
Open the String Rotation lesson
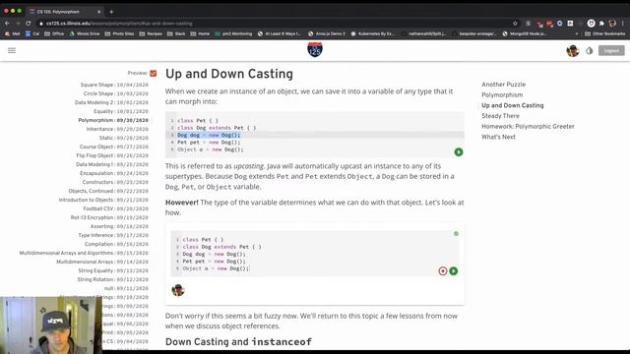[x=113, y=279]
